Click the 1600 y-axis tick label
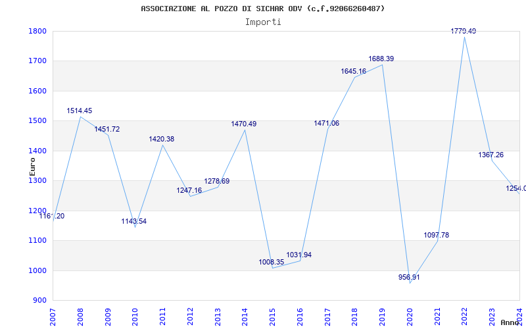This screenshot has height=329, width=526. 37,91
